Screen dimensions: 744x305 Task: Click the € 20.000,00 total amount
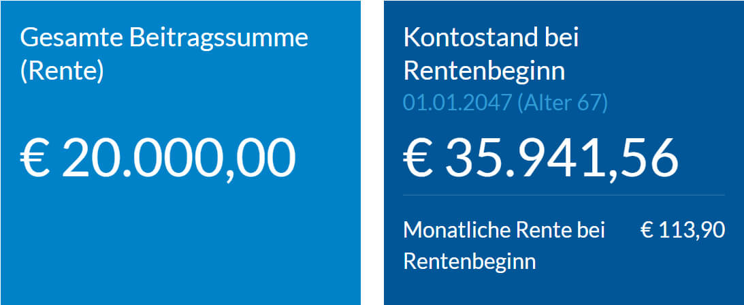tap(158, 159)
